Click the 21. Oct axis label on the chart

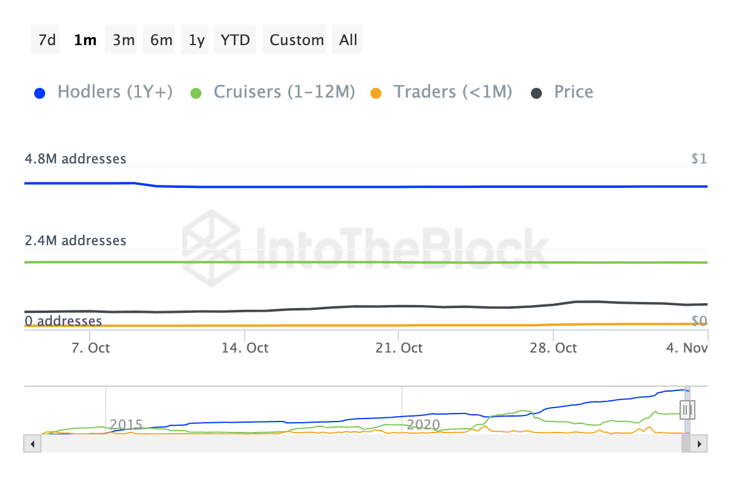pyautogui.click(x=400, y=347)
